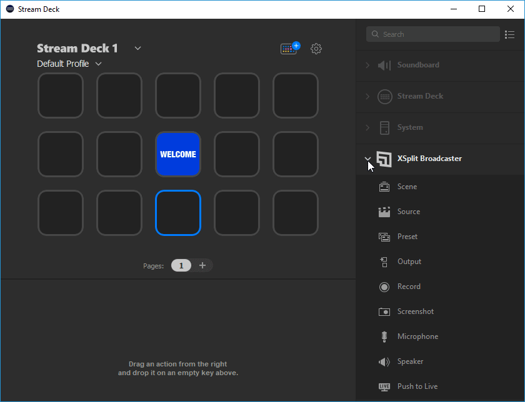This screenshot has width=525, height=402.
Task: Collapse the XSplit Broadcaster category
Action: click(367, 159)
